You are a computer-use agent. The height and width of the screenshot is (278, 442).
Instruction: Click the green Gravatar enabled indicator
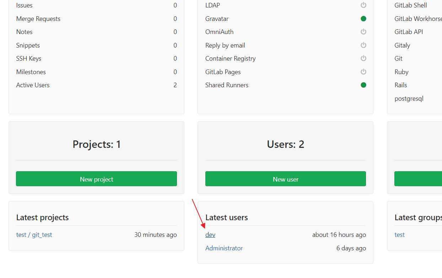tap(363, 18)
